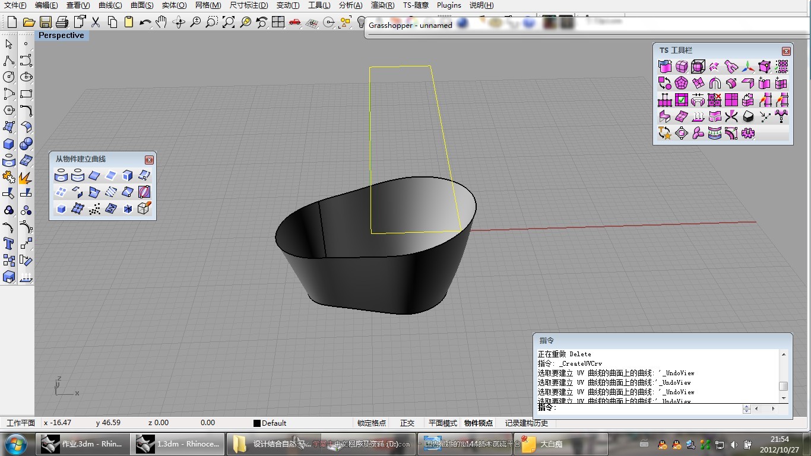Toggle 平面模式 planar mode
The image size is (811, 456).
(443, 423)
